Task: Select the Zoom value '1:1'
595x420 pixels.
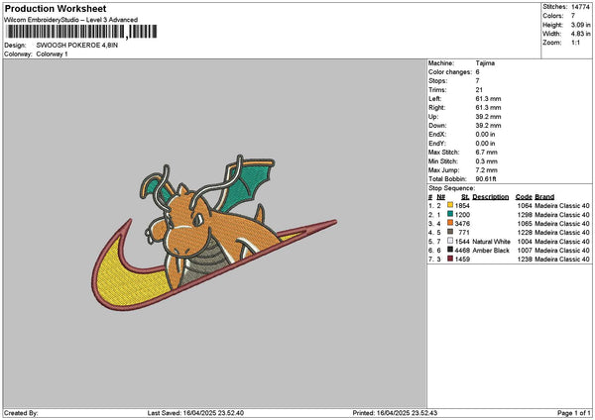Action: pos(575,43)
